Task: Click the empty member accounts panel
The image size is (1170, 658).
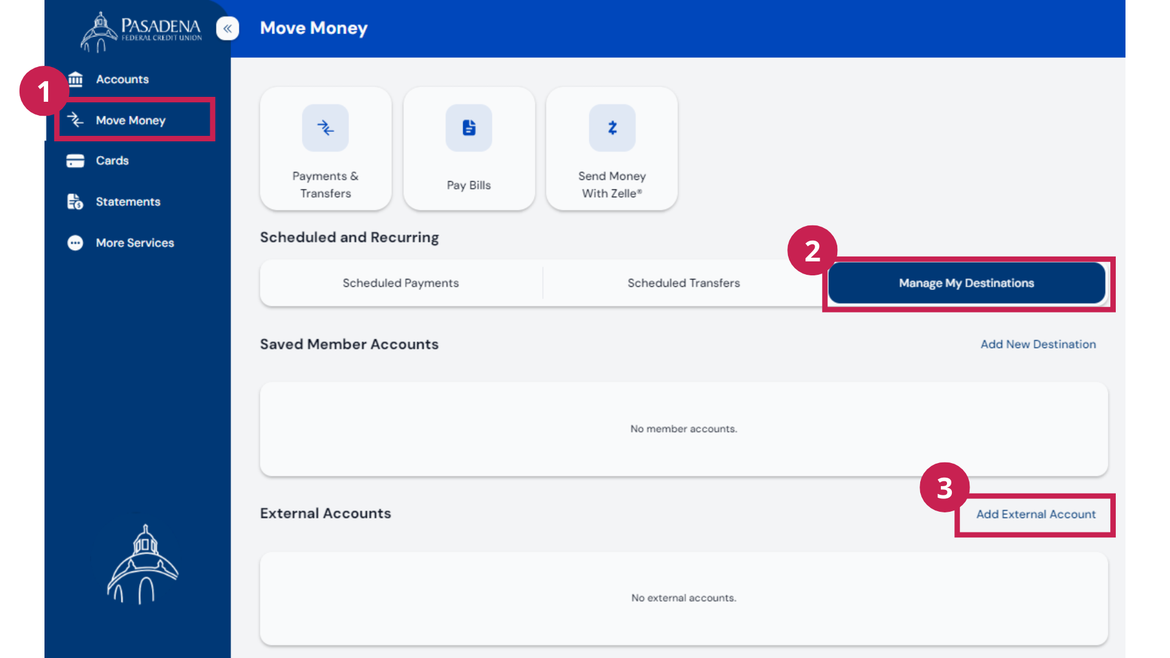Action: (x=683, y=429)
